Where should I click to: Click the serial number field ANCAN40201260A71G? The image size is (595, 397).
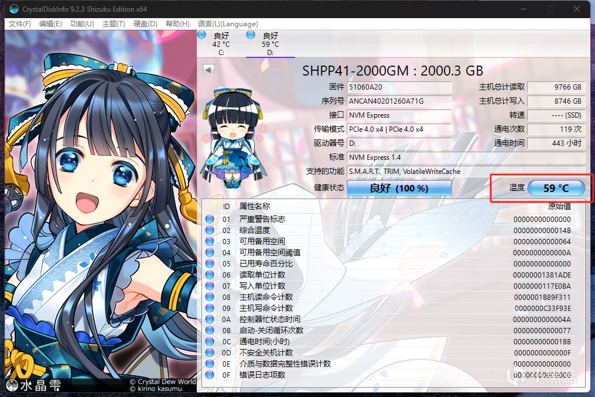(x=399, y=101)
